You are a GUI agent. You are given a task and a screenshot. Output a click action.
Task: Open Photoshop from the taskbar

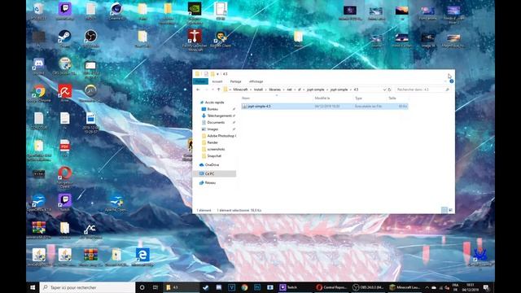click(x=257, y=287)
